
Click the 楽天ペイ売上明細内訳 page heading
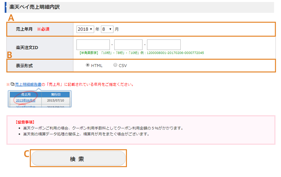[35, 7]
